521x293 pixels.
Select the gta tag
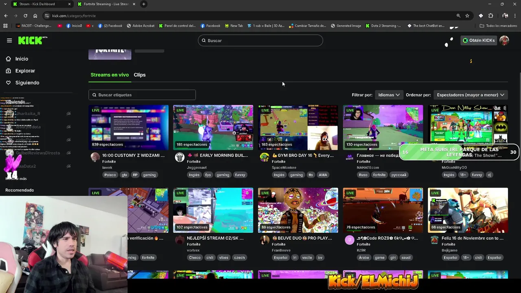[x=124, y=175]
